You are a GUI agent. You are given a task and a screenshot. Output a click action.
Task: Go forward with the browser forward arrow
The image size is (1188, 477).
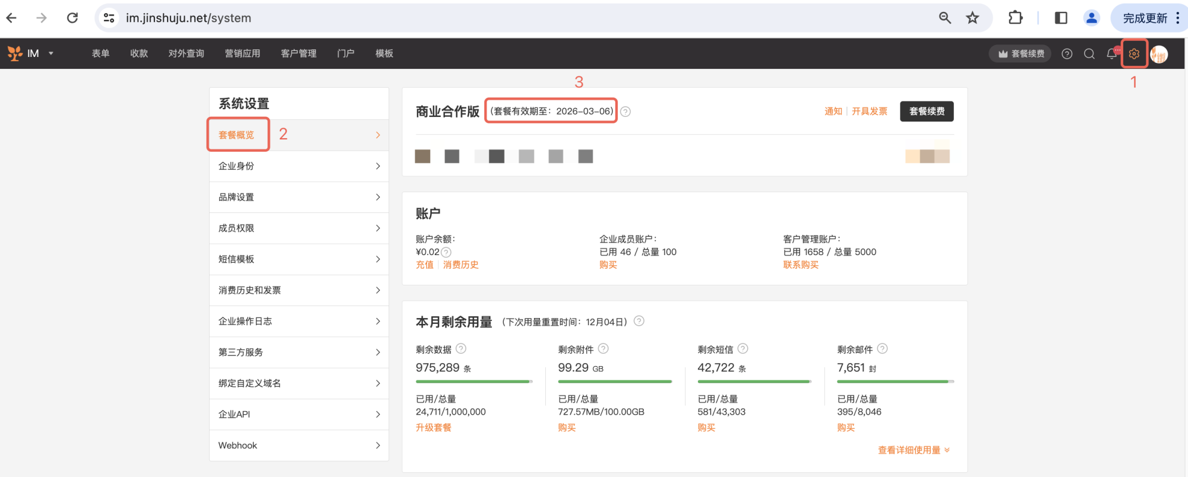41,18
